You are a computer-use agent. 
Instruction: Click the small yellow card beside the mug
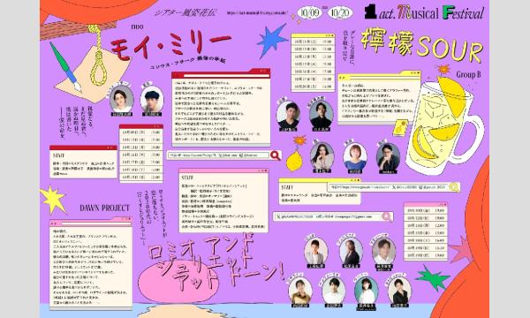pyautogui.click(x=399, y=127)
